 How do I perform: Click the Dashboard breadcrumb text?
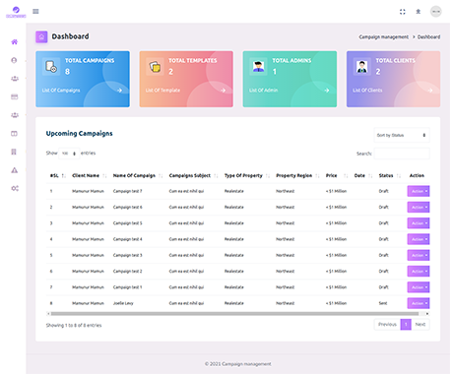point(428,37)
